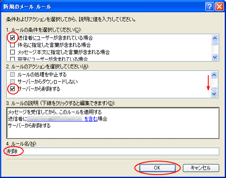Click the help question mark button in title bar
Viewport: 226px width, 178px height.
point(210,7)
